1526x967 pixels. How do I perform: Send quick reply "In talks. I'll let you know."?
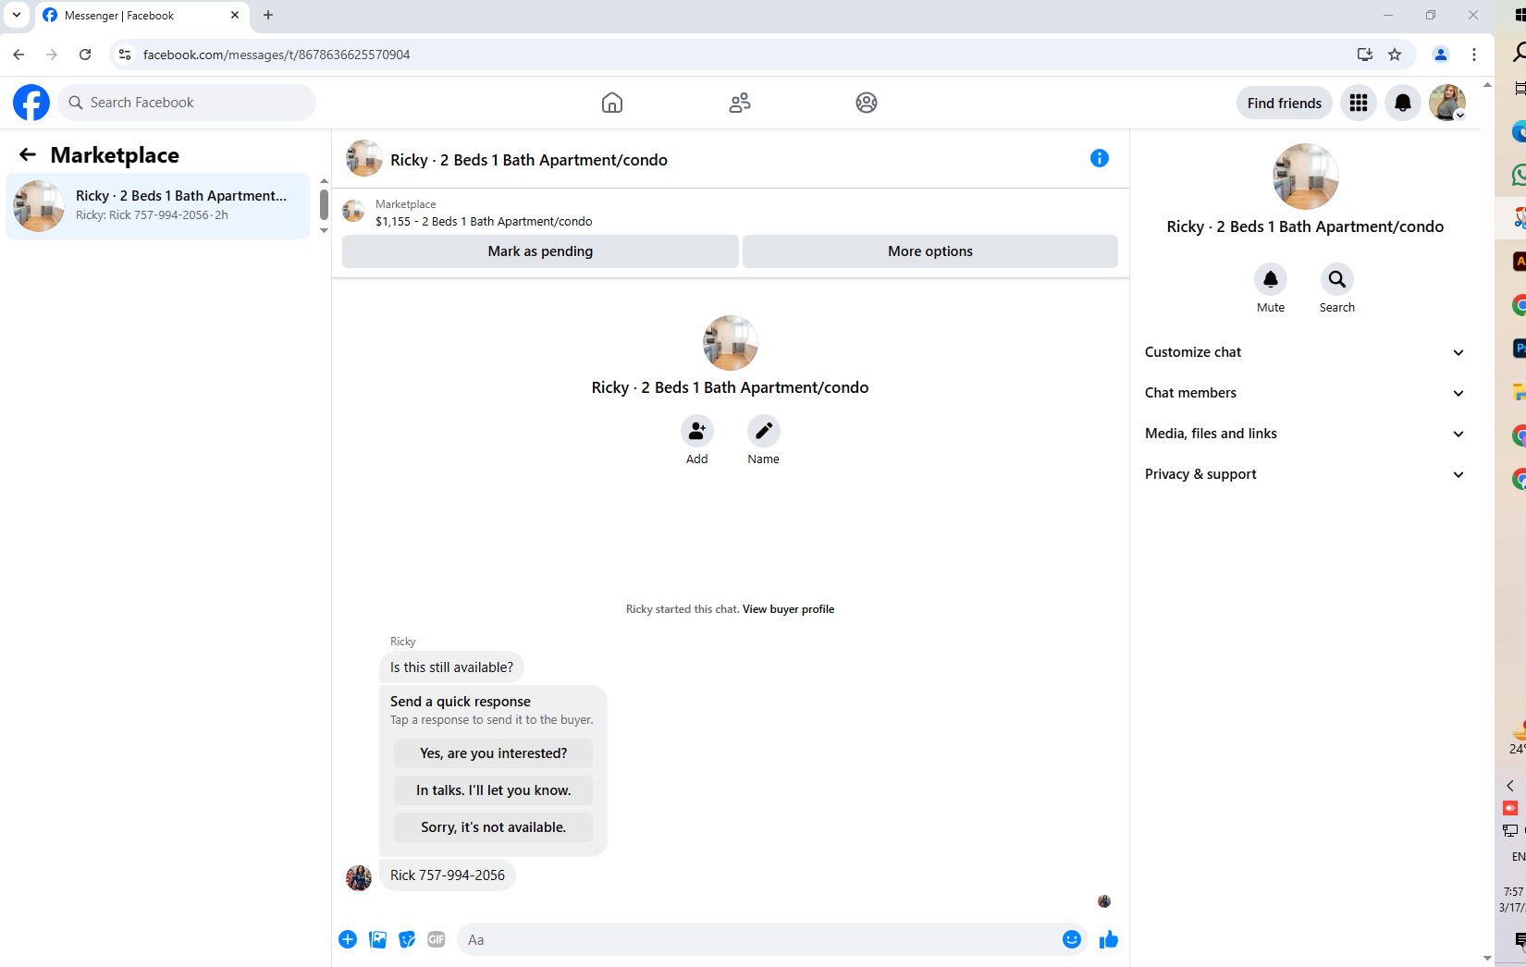coord(494,790)
